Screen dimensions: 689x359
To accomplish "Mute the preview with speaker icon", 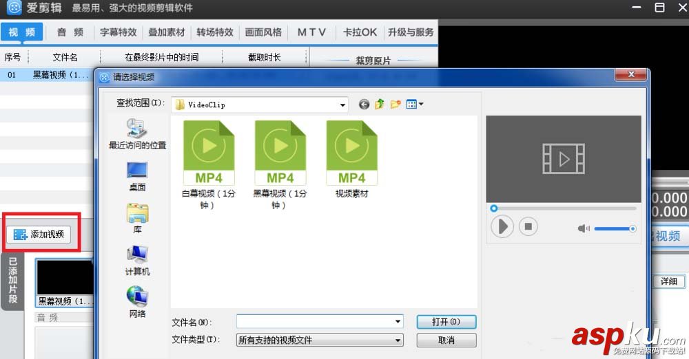I will [x=584, y=228].
